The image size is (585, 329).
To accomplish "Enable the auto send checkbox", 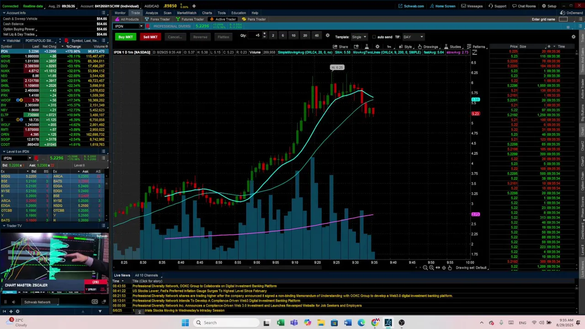I will point(374,37).
